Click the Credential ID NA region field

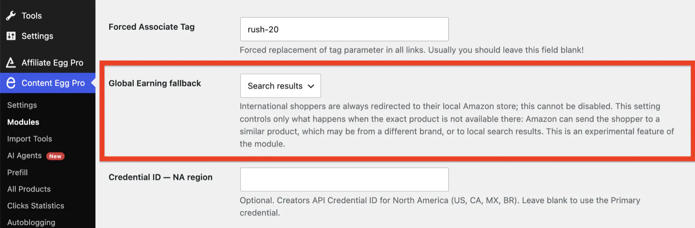344,179
